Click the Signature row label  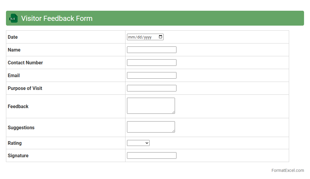[18, 156]
